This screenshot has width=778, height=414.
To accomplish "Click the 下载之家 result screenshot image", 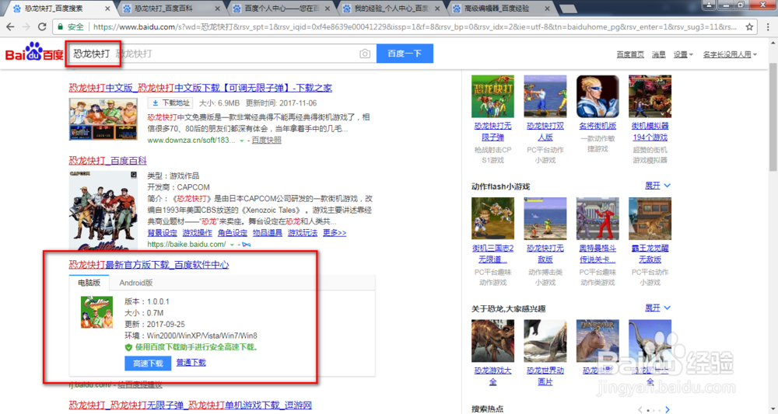I will [x=103, y=119].
